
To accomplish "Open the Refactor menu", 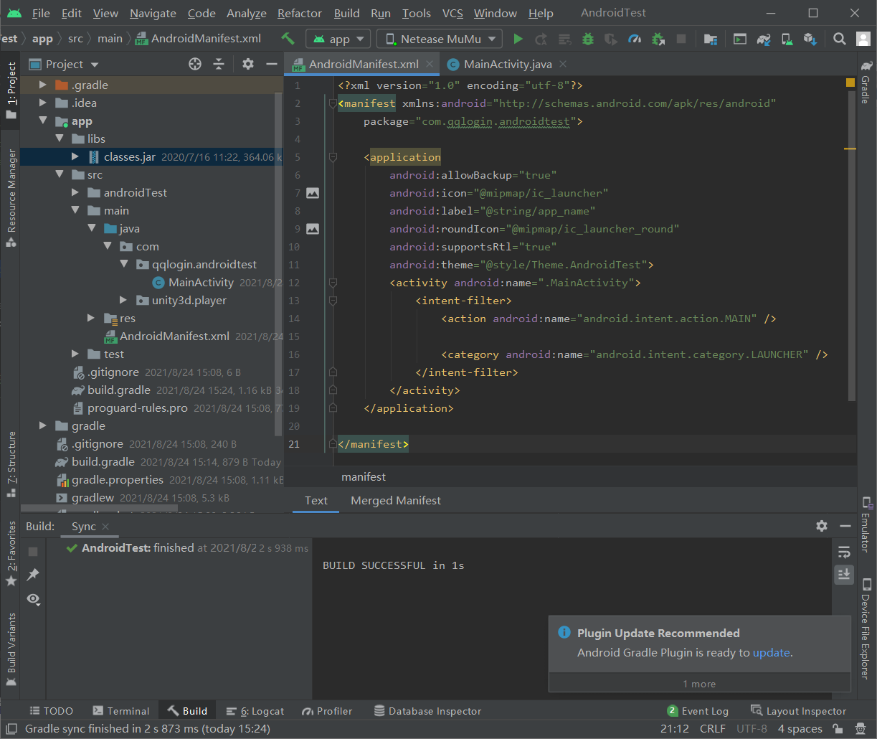I will click(299, 13).
